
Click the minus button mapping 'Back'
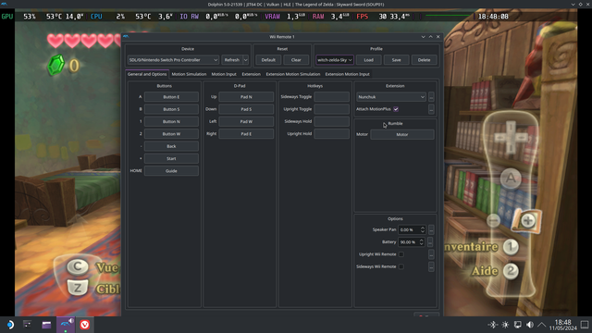[171, 146]
